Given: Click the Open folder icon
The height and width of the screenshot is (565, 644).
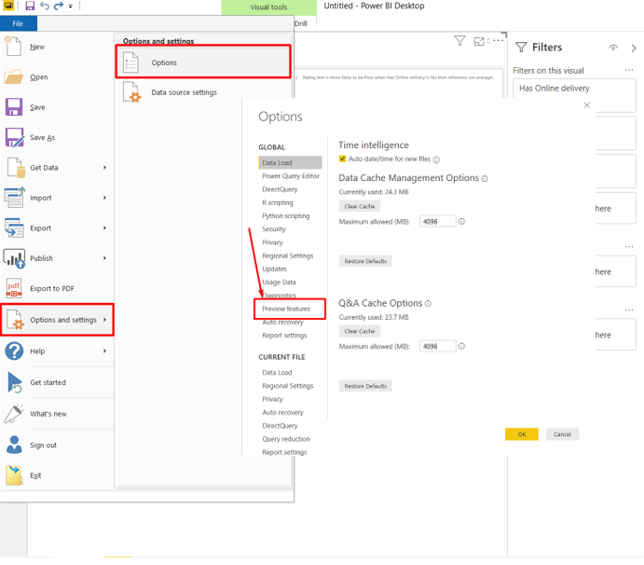Looking at the screenshot, I should pos(14,76).
